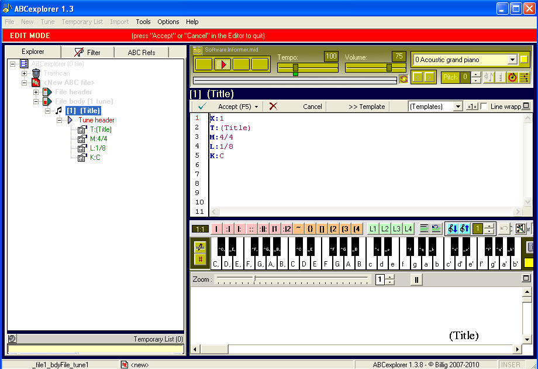The image size is (538, 369).
Task: Switch to the ABC Refs tab
Action: [142, 53]
